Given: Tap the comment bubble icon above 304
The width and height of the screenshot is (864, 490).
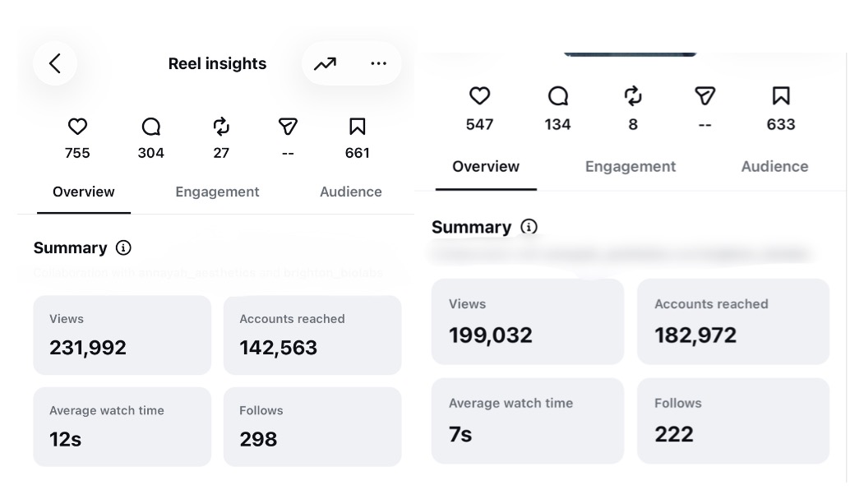Looking at the screenshot, I should (151, 127).
